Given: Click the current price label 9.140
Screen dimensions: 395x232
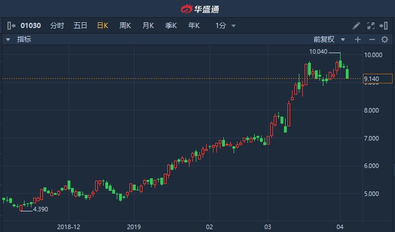Looking at the screenshot, I should 377,79.
